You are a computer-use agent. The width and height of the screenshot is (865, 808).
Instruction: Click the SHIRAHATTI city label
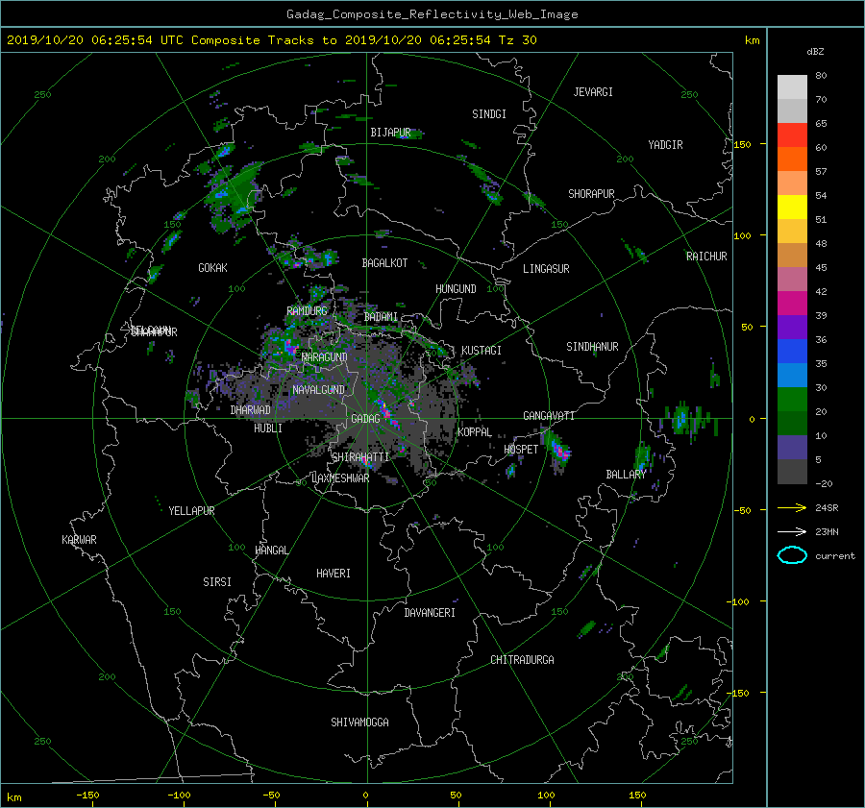tap(360, 456)
